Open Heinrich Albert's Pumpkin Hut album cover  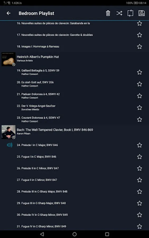[x=8, y=59]
